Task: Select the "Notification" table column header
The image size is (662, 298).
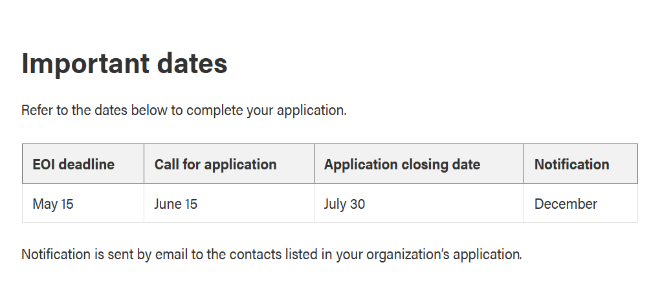Action: 571,164
